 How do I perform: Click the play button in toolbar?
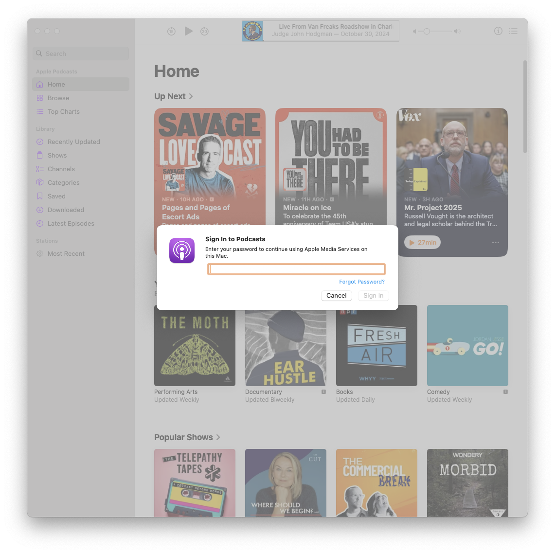(x=188, y=31)
